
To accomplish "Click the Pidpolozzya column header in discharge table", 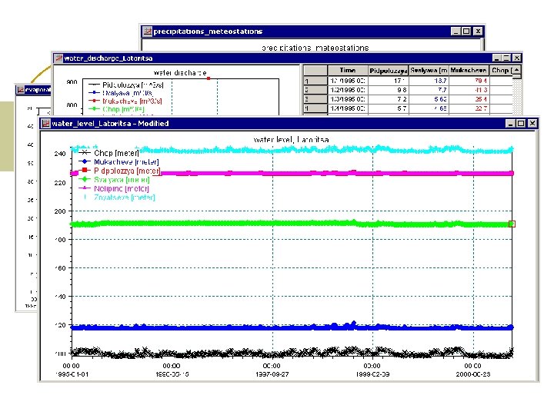I will click(x=388, y=70).
